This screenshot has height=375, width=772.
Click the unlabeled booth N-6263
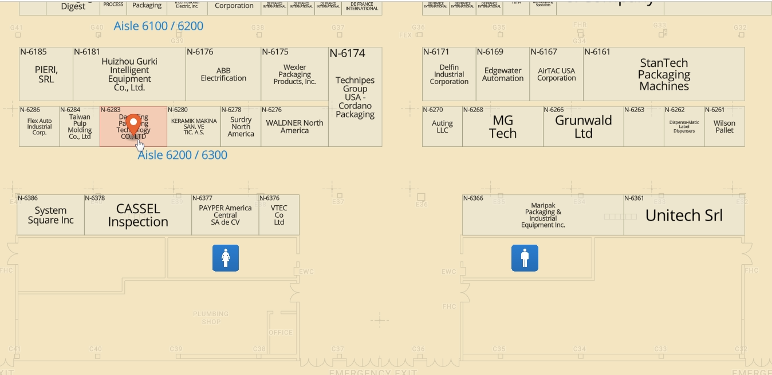tap(644, 126)
